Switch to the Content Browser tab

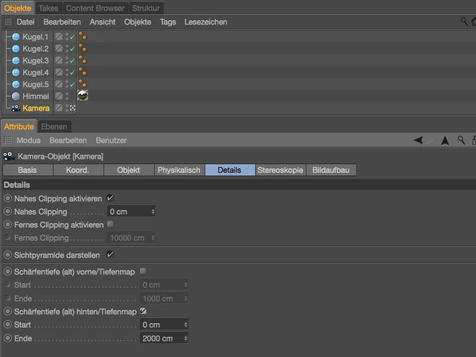pyautogui.click(x=95, y=8)
